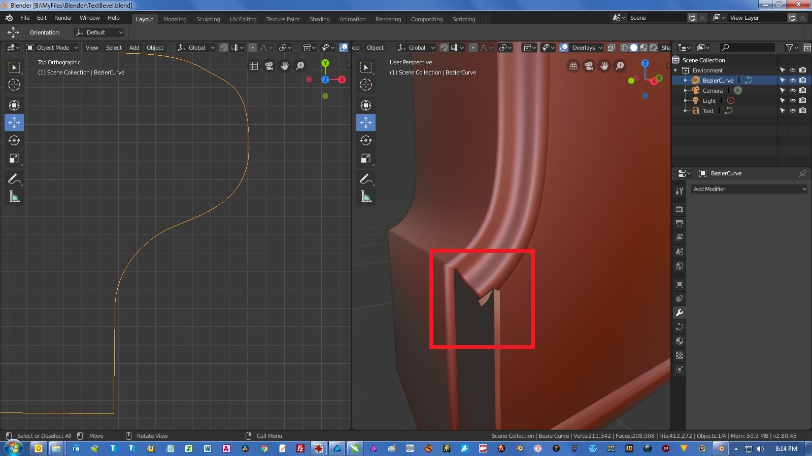Image resolution: width=812 pixels, height=456 pixels.
Task: Open the World properties tab
Action: pos(680,266)
